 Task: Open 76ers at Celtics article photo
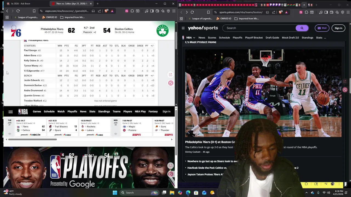tap(263, 93)
